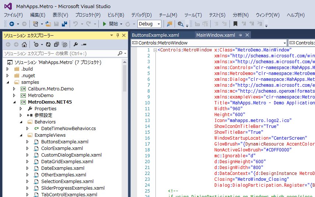The image size is (315, 197).
Task: Click the Solution Explorer Pending Changes Filter icon
Action: click(36, 44)
